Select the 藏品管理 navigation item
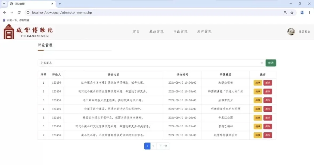This screenshot has height=165, width=314. tap(156, 31)
